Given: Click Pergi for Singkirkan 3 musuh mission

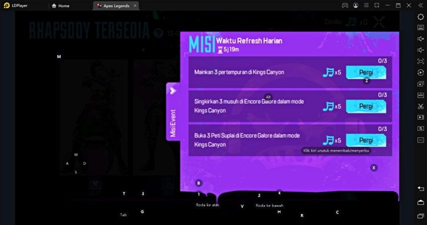Looking at the screenshot, I should tap(366, 106).
